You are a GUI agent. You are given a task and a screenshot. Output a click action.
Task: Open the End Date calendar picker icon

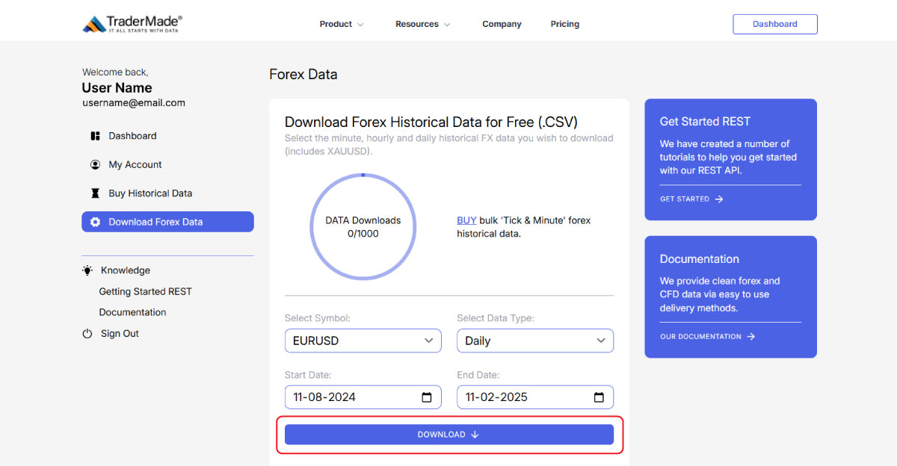click(x=599, y=397)
